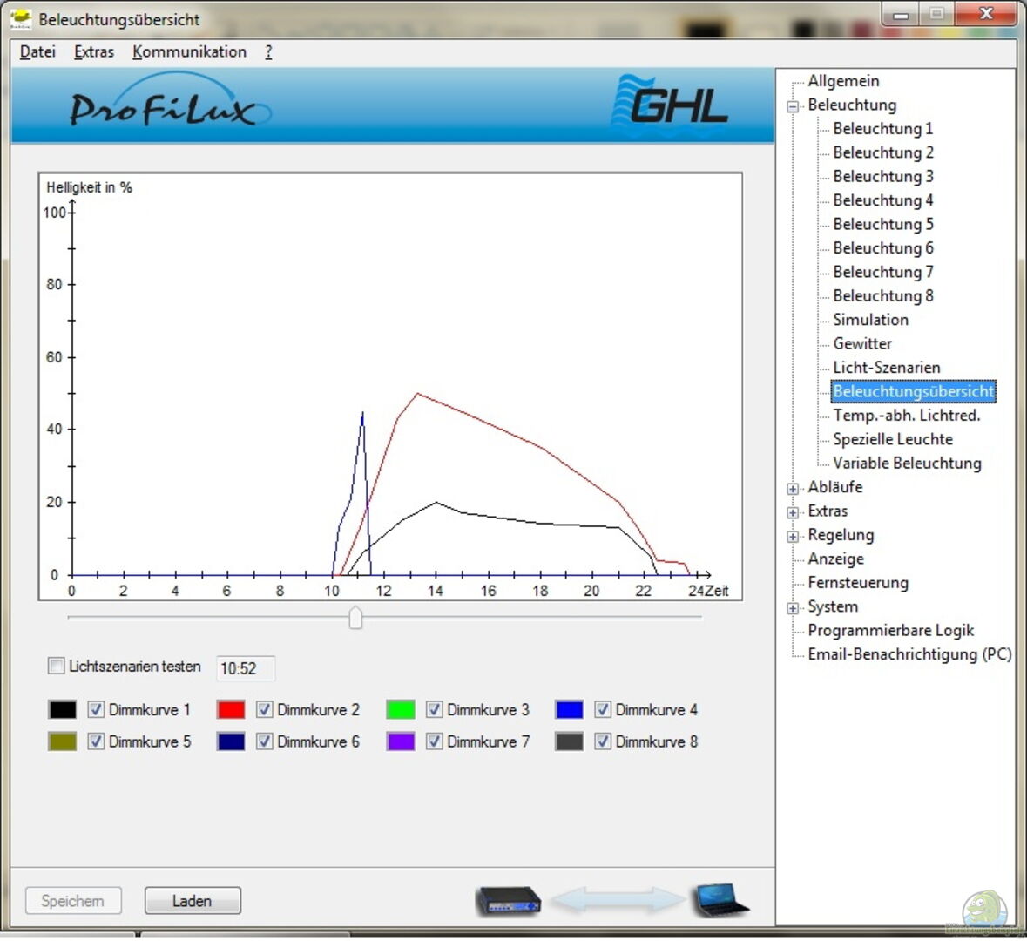Click the ProfiLux logo in header
This screenshot has width=1027, height=941.
(166, 107)
